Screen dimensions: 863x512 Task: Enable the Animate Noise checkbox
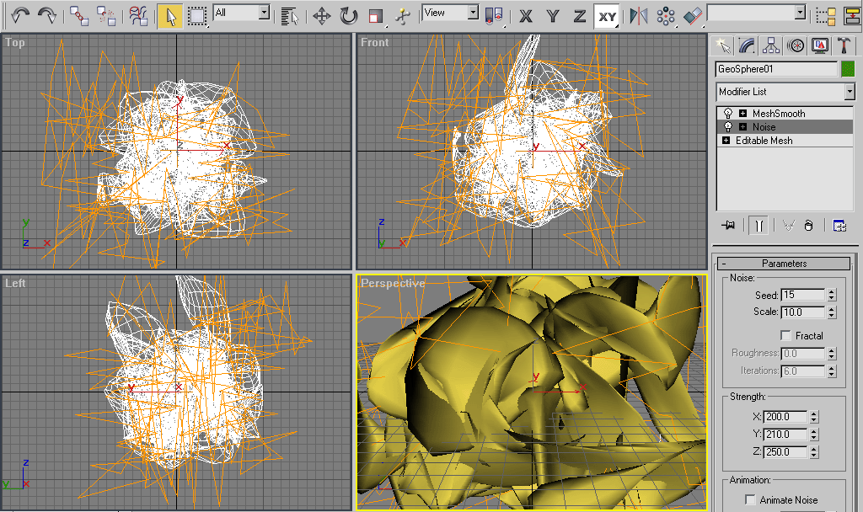[749, 499]
